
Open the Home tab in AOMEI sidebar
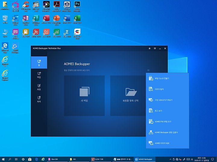click(39, 62)
